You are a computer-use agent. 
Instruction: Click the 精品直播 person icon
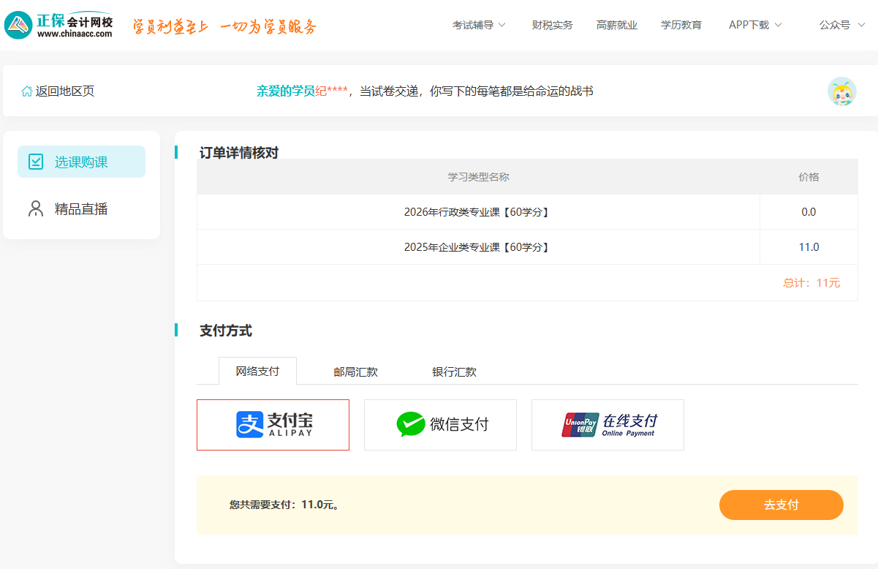[36, 208]
